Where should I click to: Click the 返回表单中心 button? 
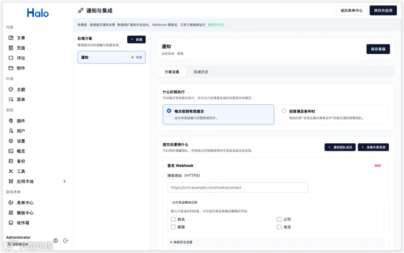pyautogui.click(x=351, y=11)
